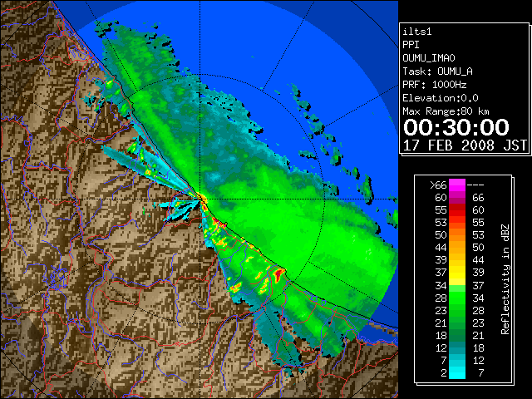Select the '17 FEB 2008 JST' date
This screenshot has height=399, width=532.
pos(465,145)
